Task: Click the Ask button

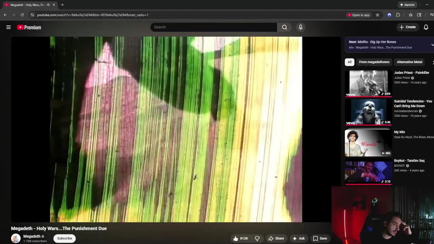Action: pos(298,239)
